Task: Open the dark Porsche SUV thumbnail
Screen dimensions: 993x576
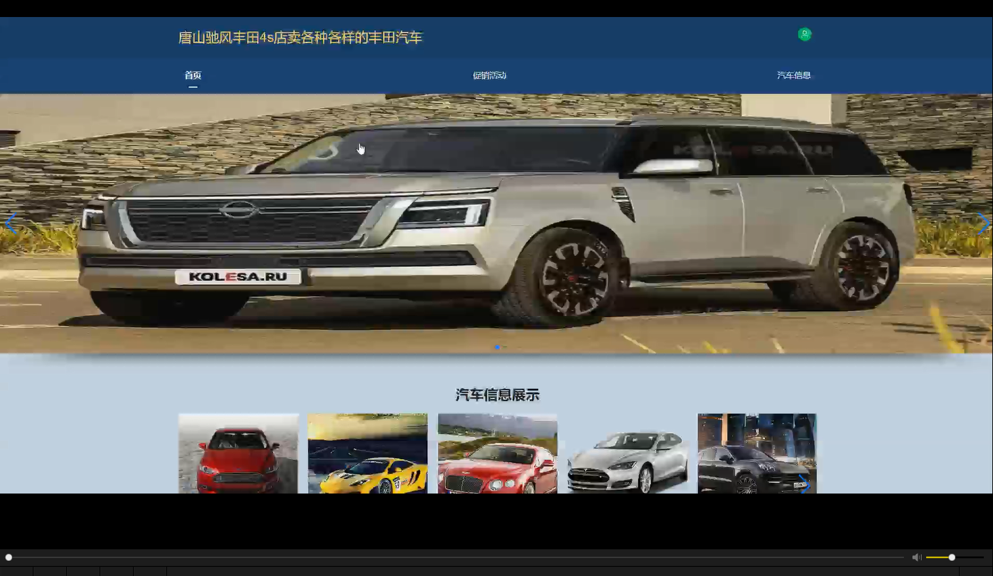Action: 757,453
